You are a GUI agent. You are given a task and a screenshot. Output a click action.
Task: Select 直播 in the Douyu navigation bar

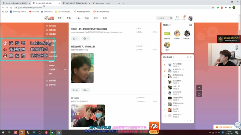tap(69, 18)
